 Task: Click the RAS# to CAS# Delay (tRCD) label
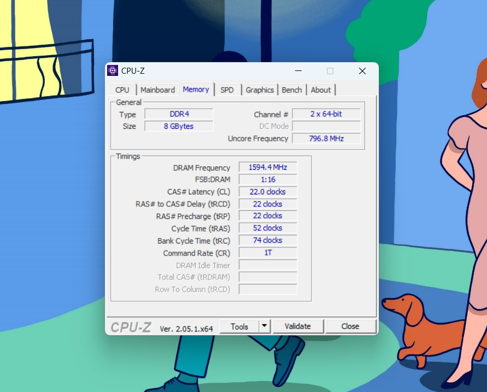coord(183,204)
